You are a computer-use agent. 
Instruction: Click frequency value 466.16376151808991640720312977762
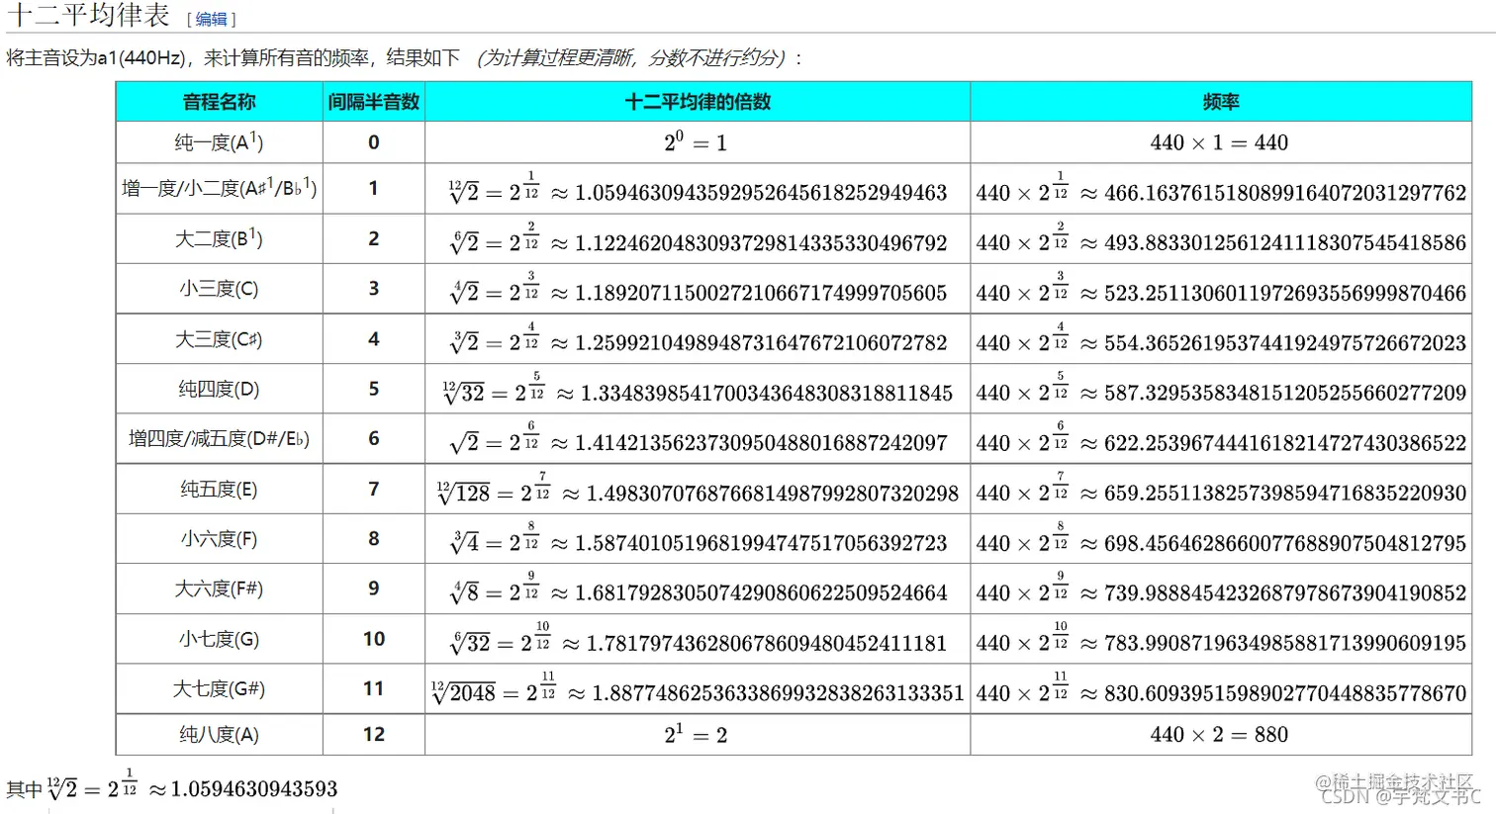[1285, 193]
